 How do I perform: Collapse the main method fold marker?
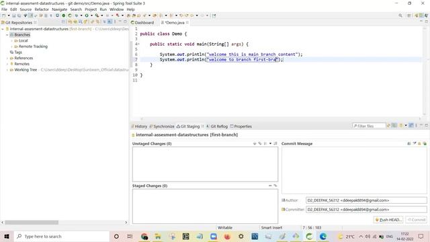[138, 44]
